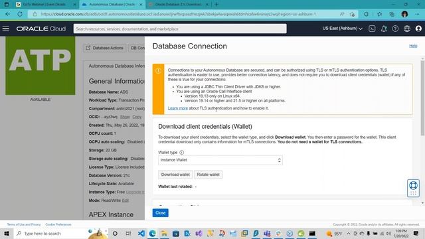425x239 pixels.
Task: Open the black terminal icon on the taskbar
Action: (x=312, y=233)
